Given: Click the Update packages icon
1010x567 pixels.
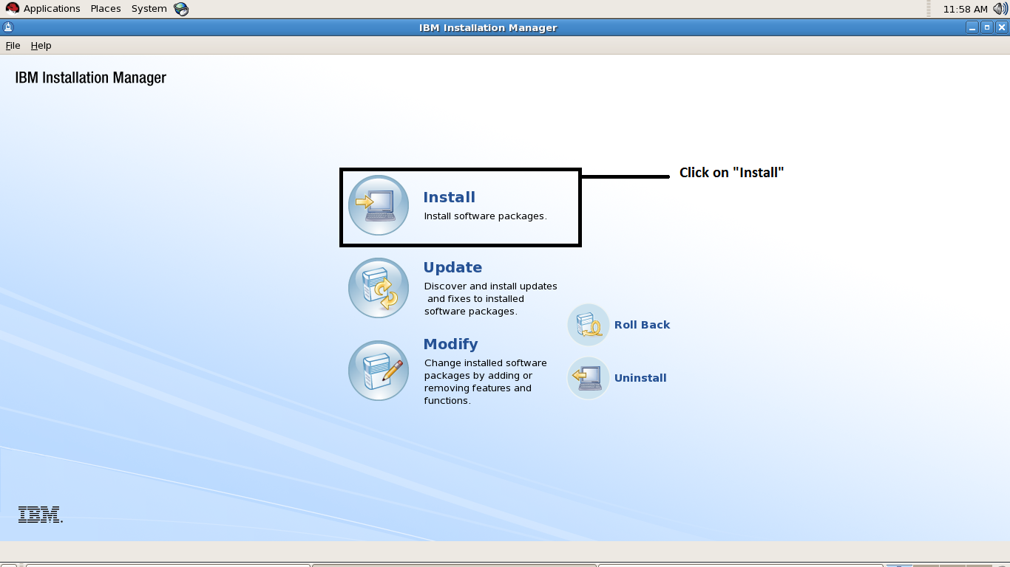Looking at the screenshot, I should tap(379, 288).
